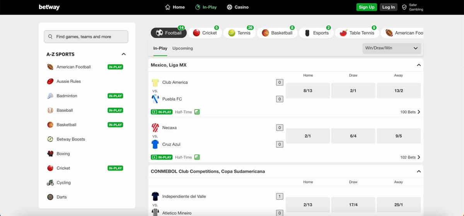This screenshot has height=216, width=464.
Task: Click the betway logo
Action: pos(49,7)
